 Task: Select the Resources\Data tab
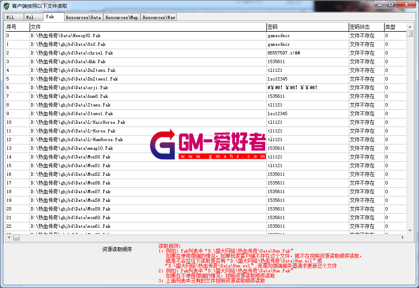[x=83, y=17]
